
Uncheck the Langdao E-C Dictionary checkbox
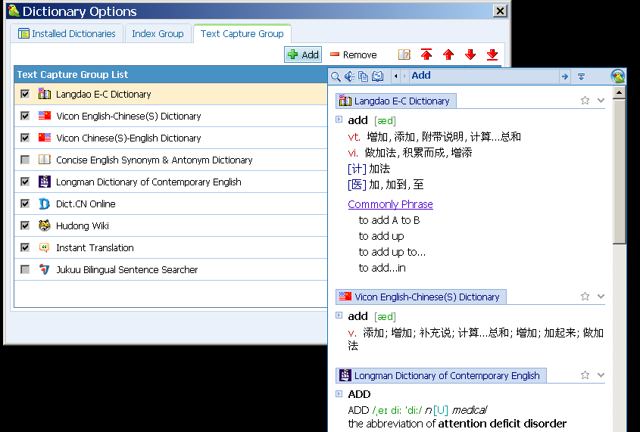(25, 94)
